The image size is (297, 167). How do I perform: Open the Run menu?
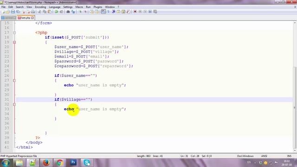click(88, 7)
